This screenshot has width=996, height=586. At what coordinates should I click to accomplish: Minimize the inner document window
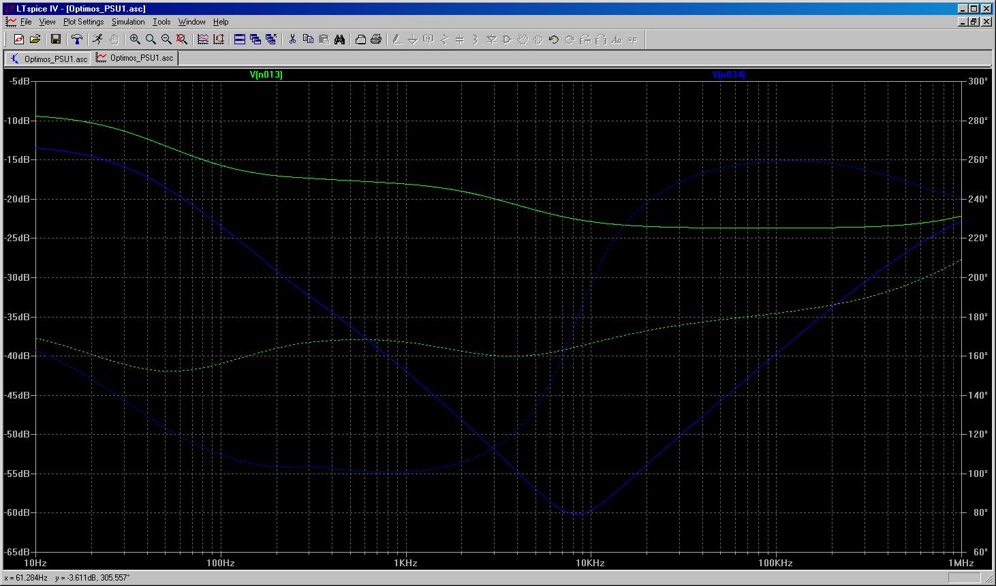click(962, 22)
